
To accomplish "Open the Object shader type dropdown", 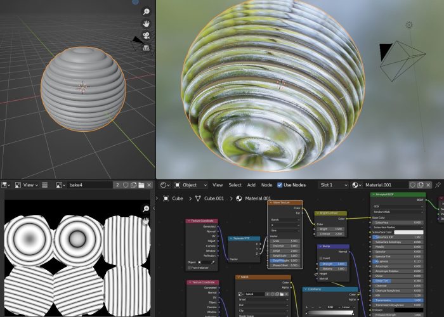I will pyautogui.click(x=189, y=185).
